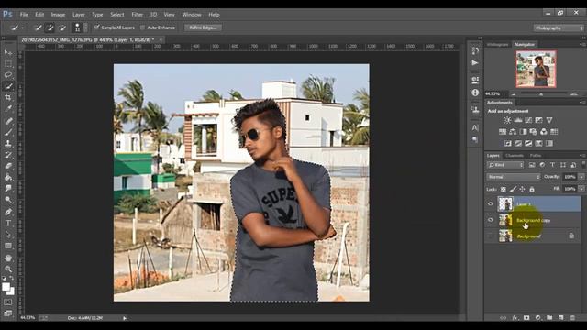The width and height of the screenshot is (587, 330).
Task: Hide Background copy layer eye icon
Action: [491, 220]
